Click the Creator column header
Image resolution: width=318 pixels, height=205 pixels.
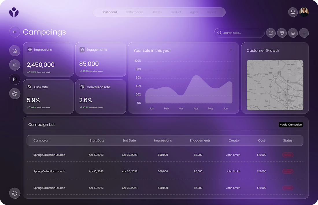(234, 140)
